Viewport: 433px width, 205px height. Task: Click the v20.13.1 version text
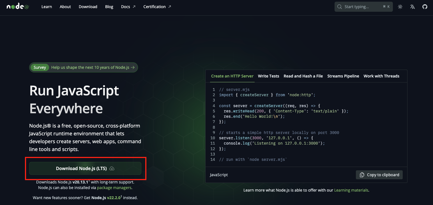point(80,182)
